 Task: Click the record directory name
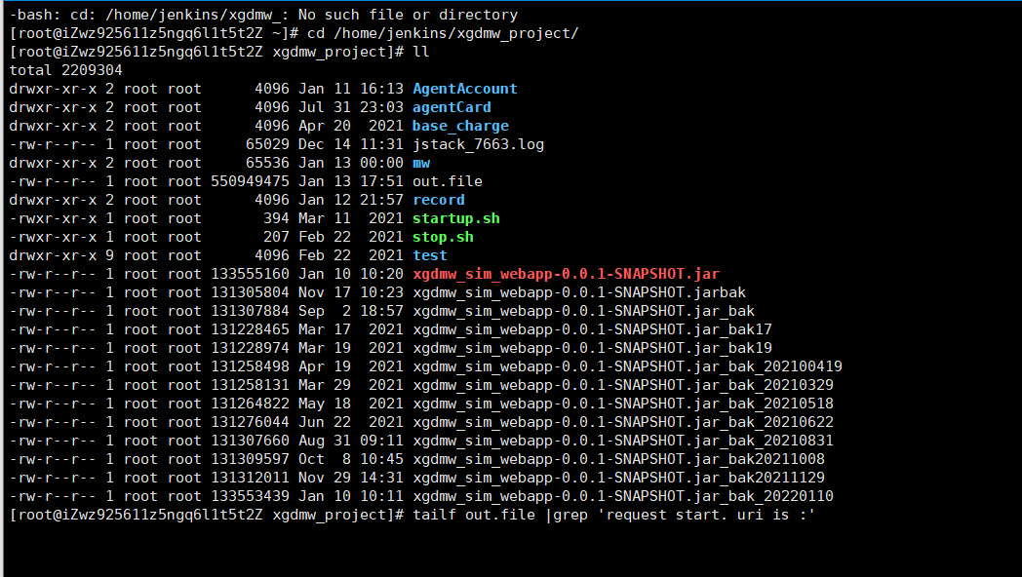click(439, 200)
